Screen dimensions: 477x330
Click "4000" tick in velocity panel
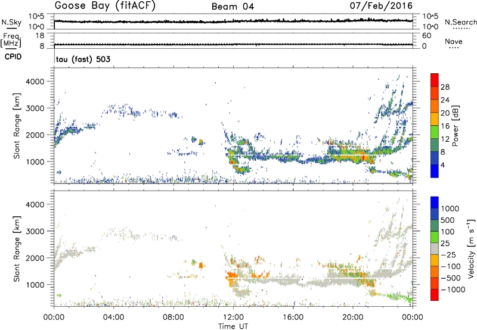point(35,204)
